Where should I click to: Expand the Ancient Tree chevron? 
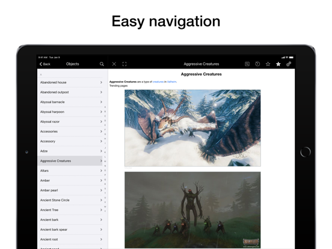(x=101, y=210)
